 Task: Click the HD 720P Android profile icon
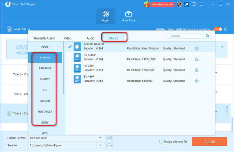pyautogui.click(x=77, y=68)
